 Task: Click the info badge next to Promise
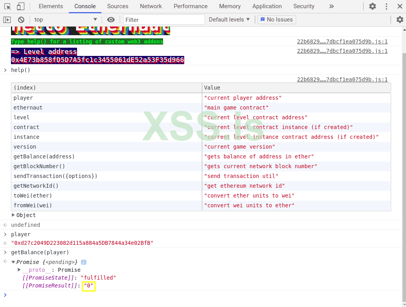(84, 262)
